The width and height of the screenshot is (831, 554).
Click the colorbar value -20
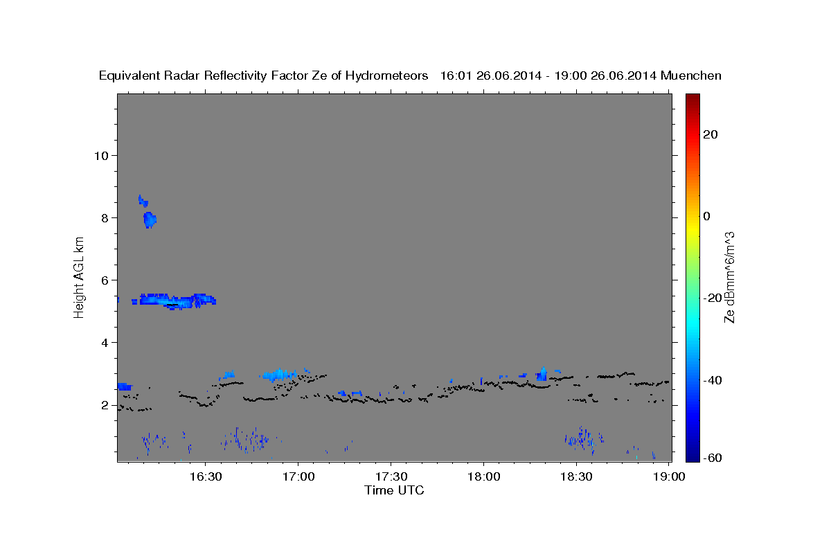pos(713,298)
